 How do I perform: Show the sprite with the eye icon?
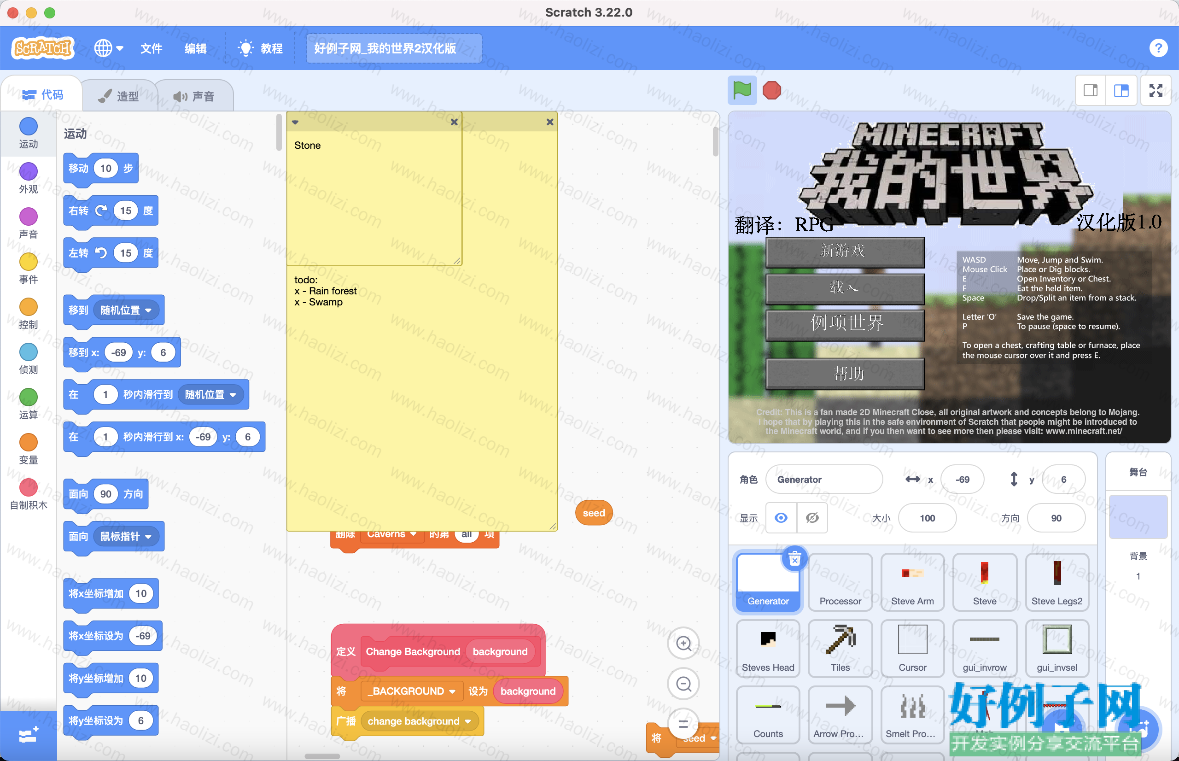781,518
